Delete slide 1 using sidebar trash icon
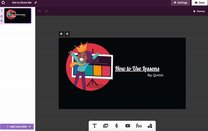Image resolution: width=208 pixels, height=131 pixels. 2,21
